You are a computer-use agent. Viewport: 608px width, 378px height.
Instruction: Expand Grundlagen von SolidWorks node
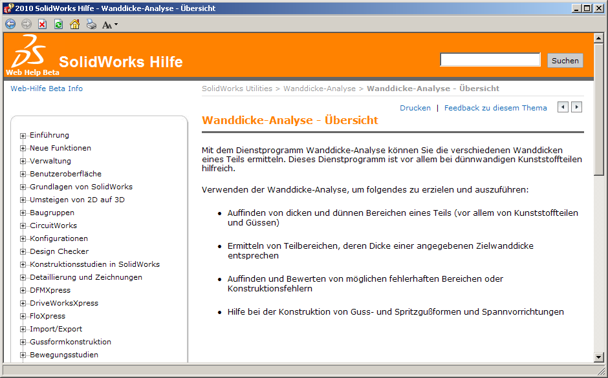(23, 187)
